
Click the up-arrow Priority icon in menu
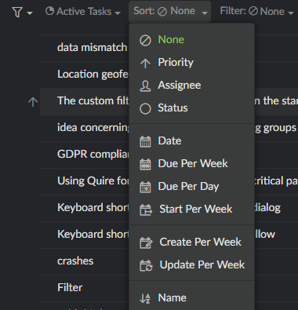click(145, 63)
